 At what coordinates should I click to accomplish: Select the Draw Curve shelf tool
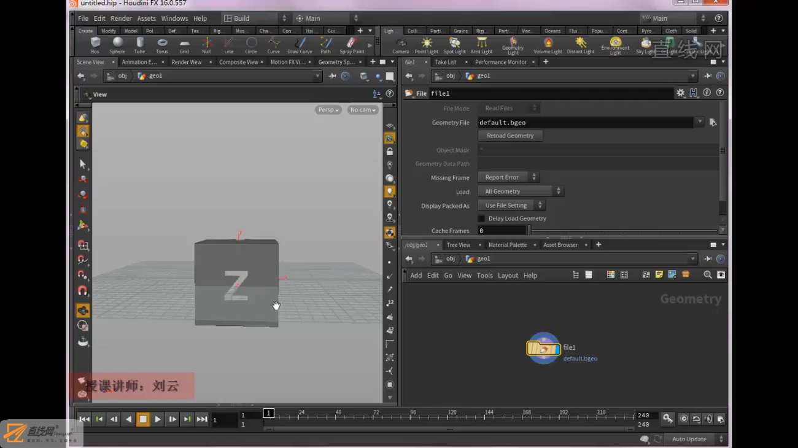click(x=300, y=45)
